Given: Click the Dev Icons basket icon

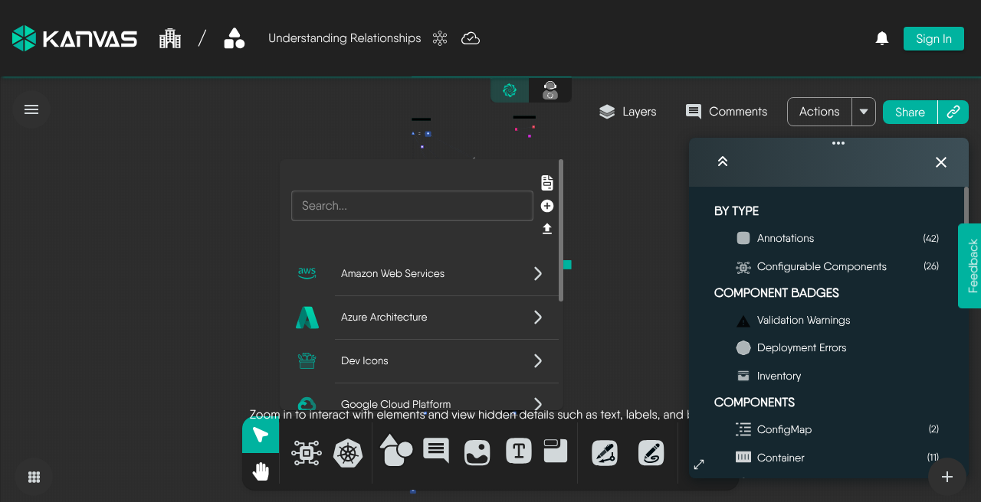Looking at the screenshot, I should [307, 361].
